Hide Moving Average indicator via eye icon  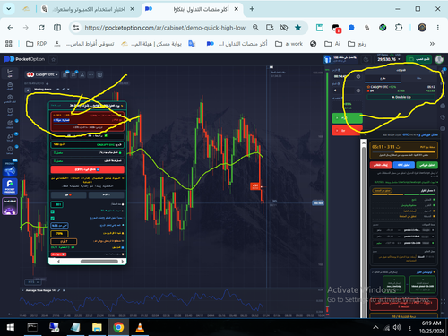click(x=58, y=90)
